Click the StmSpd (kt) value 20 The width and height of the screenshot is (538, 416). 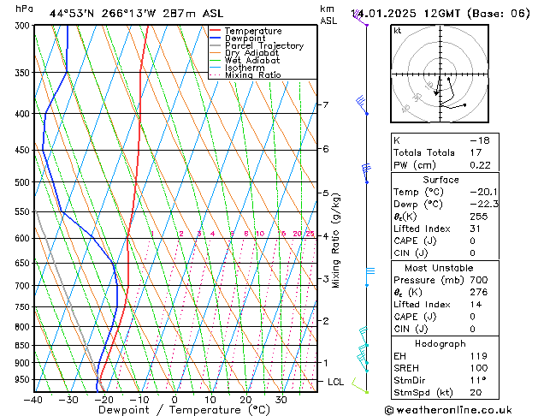pyautogui.click(x=476, y=392)
